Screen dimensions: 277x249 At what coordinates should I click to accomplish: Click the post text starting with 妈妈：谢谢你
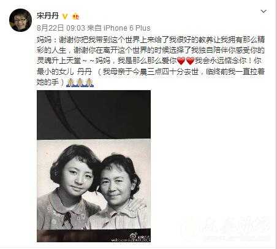[151, 61]
